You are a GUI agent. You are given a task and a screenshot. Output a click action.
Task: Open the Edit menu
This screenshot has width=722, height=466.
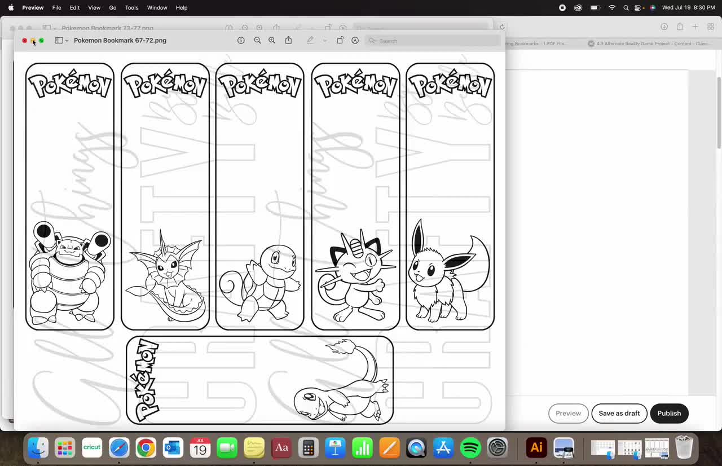(x=74, y=7)
